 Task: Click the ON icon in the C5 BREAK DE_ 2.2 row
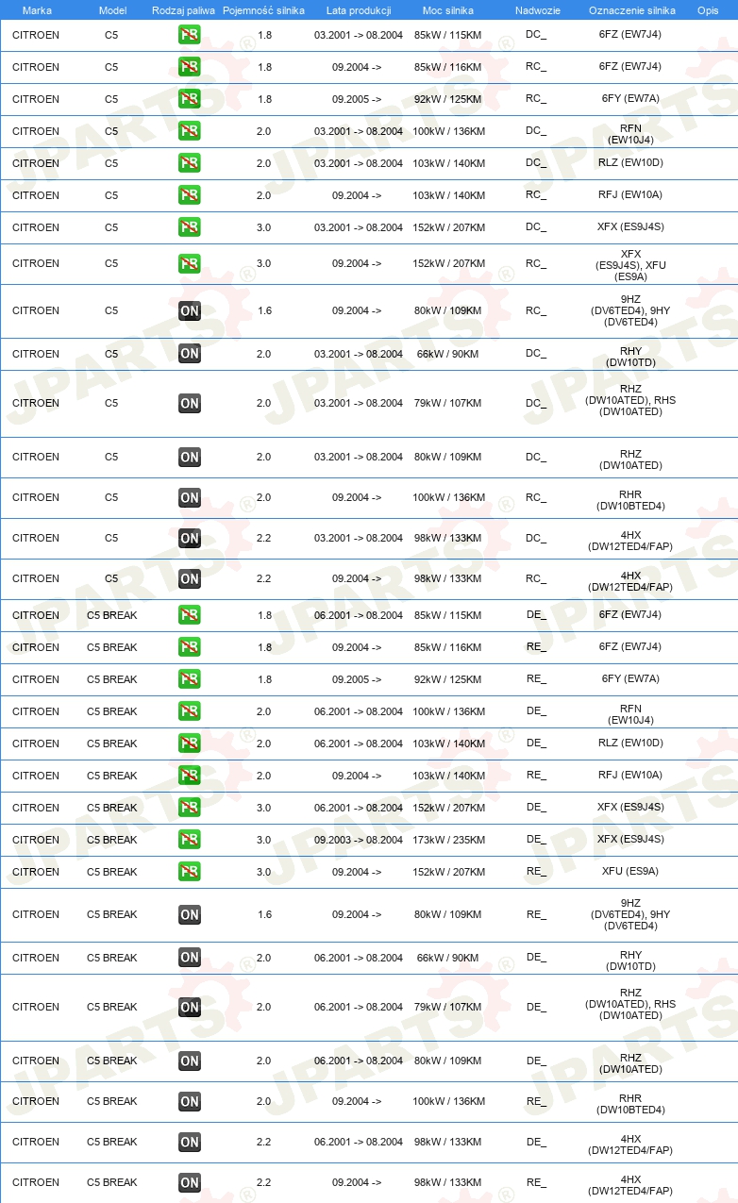(x=189, y=1142)
